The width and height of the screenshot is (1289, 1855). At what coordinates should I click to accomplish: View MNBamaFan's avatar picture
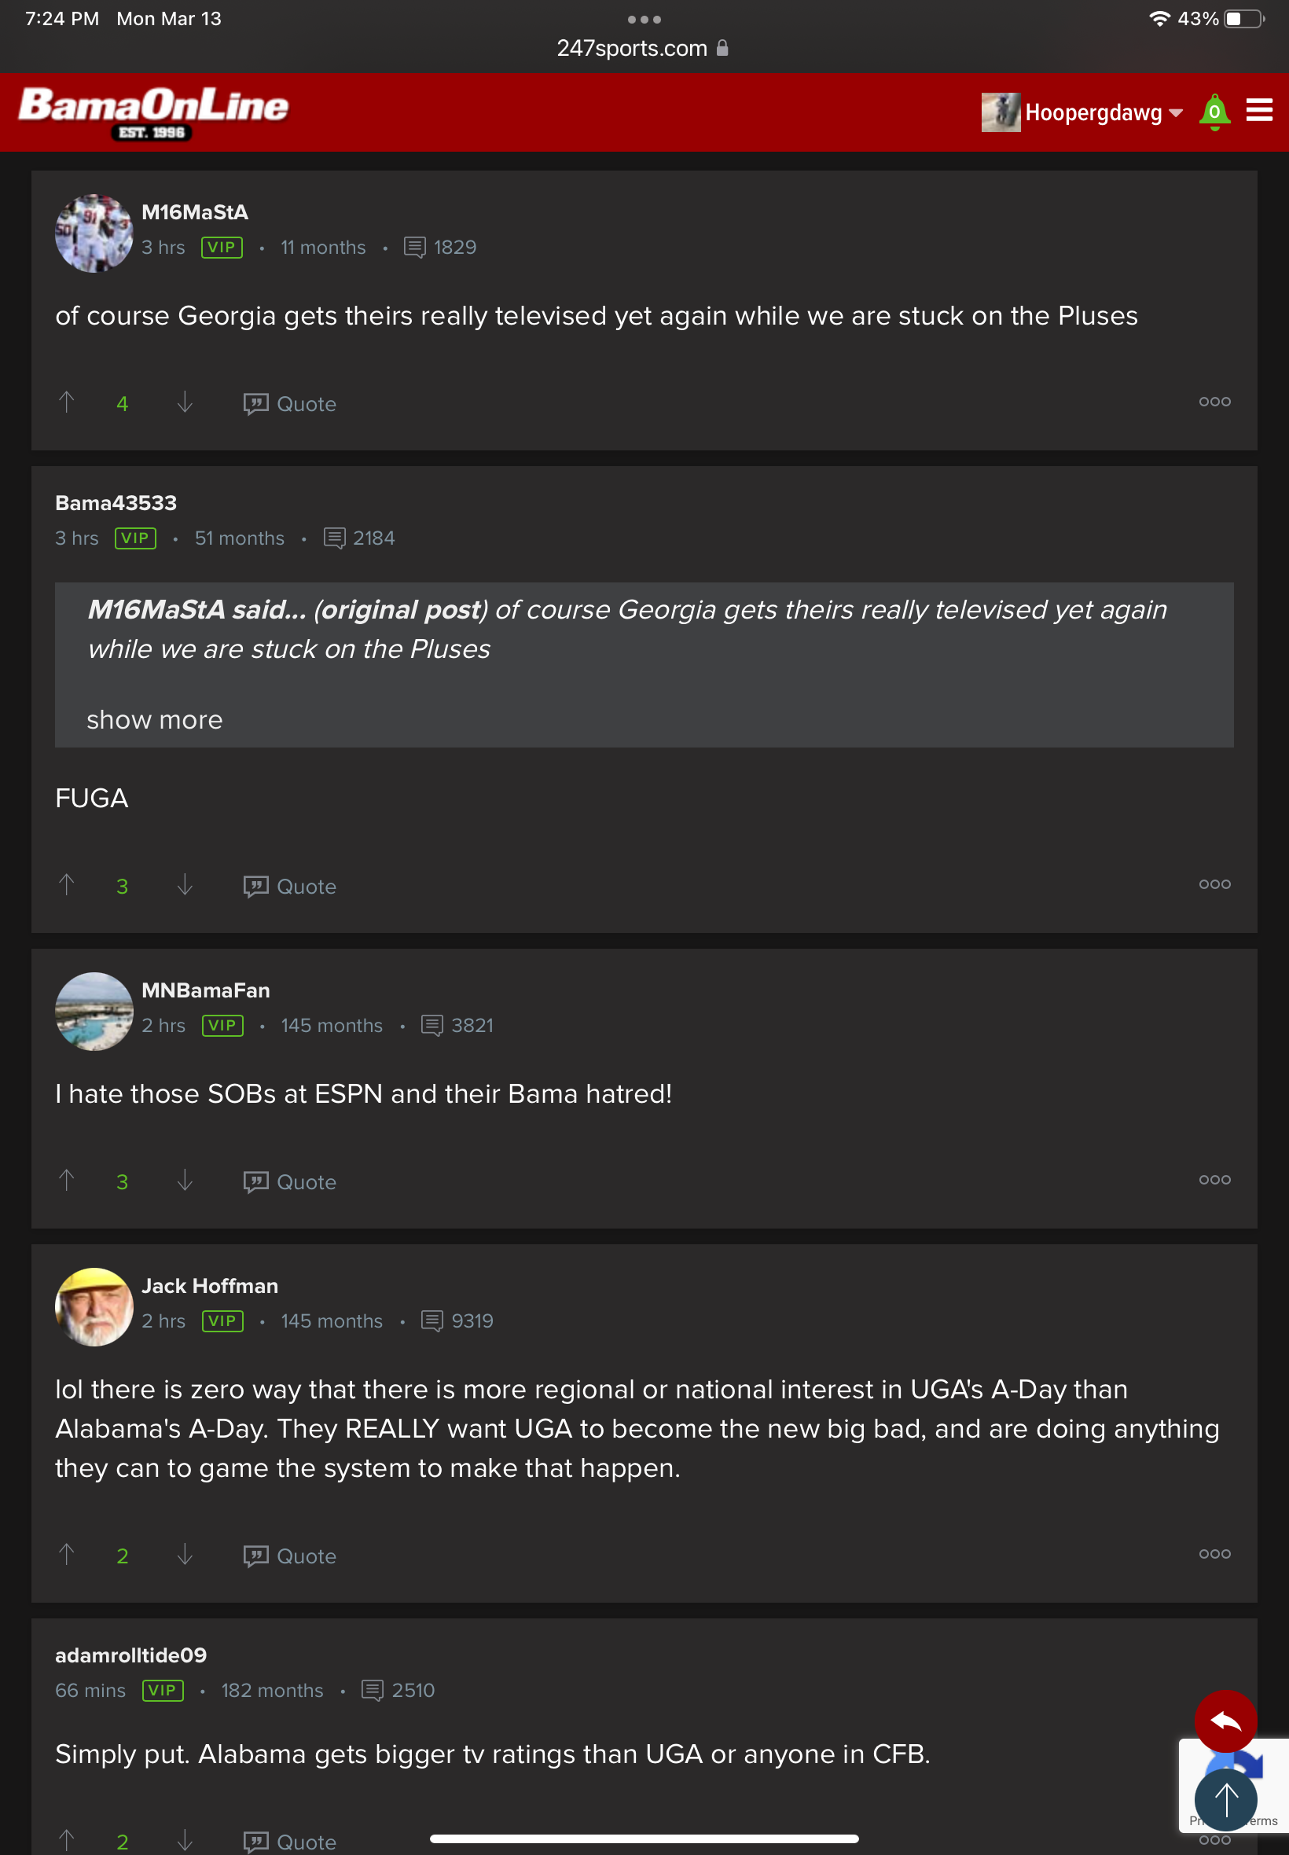point(94,1011)
